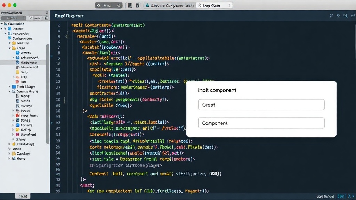Screen dimensions: 356x200
Task: Expand the Toirk Eogps blue folder
Action: 9,86
